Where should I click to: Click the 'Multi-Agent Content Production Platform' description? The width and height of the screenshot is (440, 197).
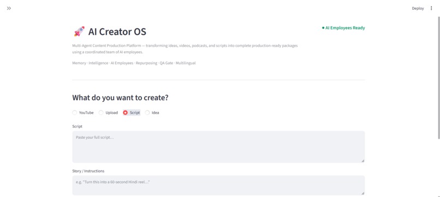185,48
